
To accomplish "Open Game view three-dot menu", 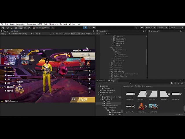I will coord(94,31).
